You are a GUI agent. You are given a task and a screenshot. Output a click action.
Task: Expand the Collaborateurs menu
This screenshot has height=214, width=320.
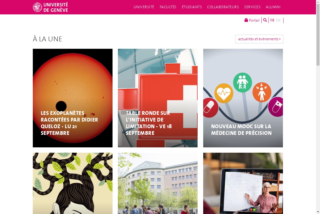click(x=223, y=7)
